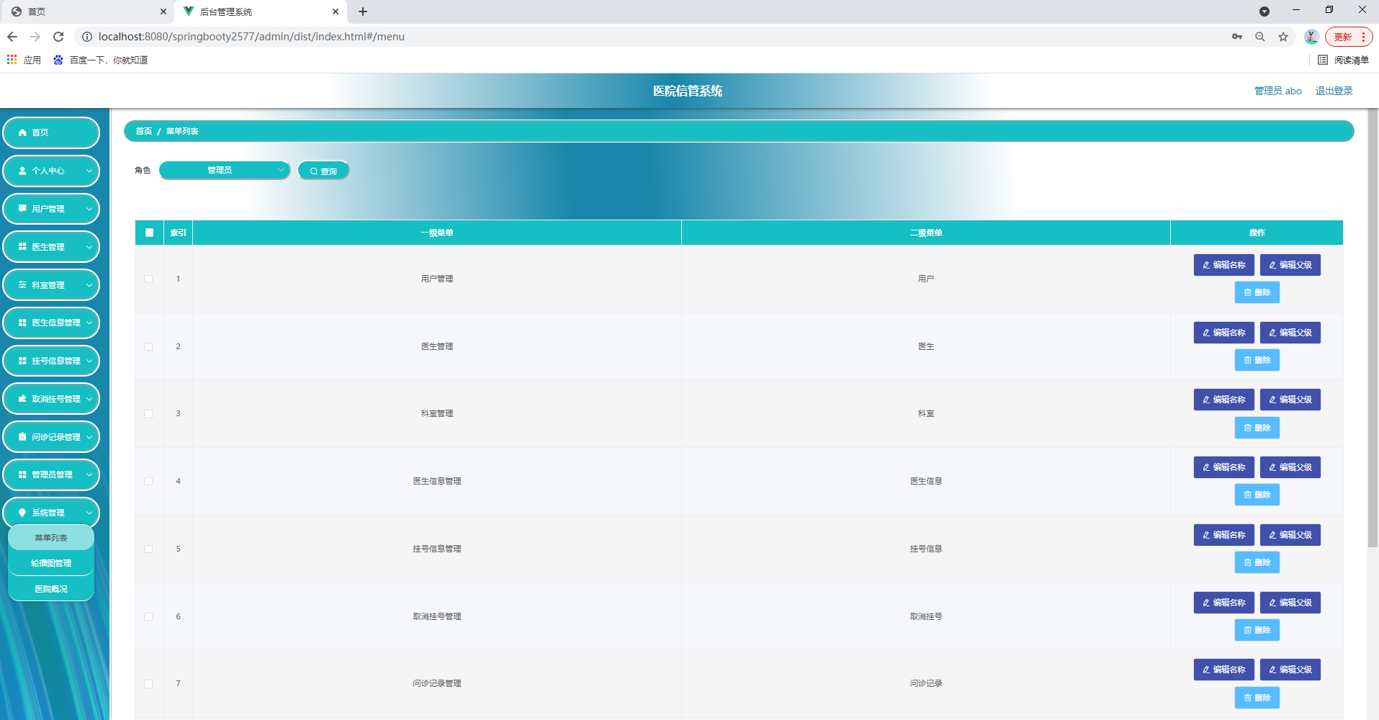Click the 管理员 abo username text

(1278, 91)
